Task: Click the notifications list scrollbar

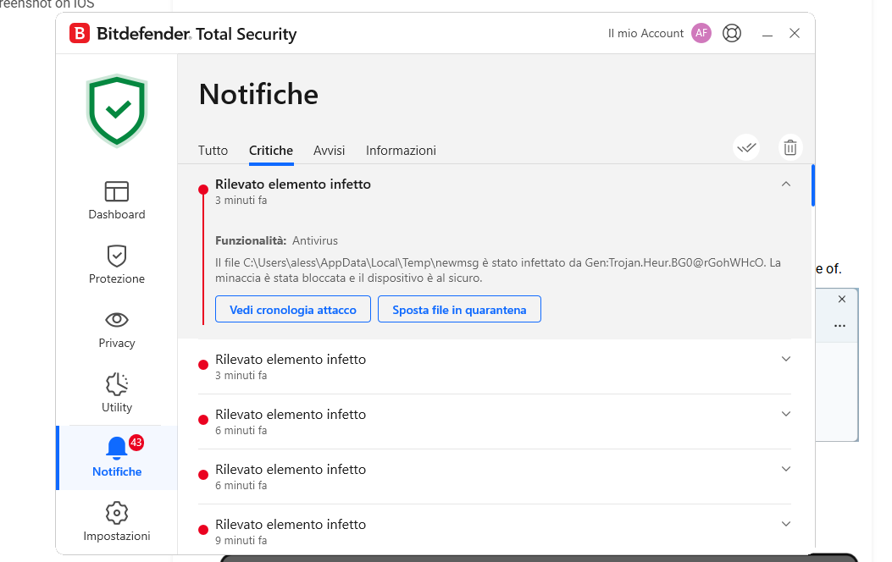Action: [x=813, y=186]
